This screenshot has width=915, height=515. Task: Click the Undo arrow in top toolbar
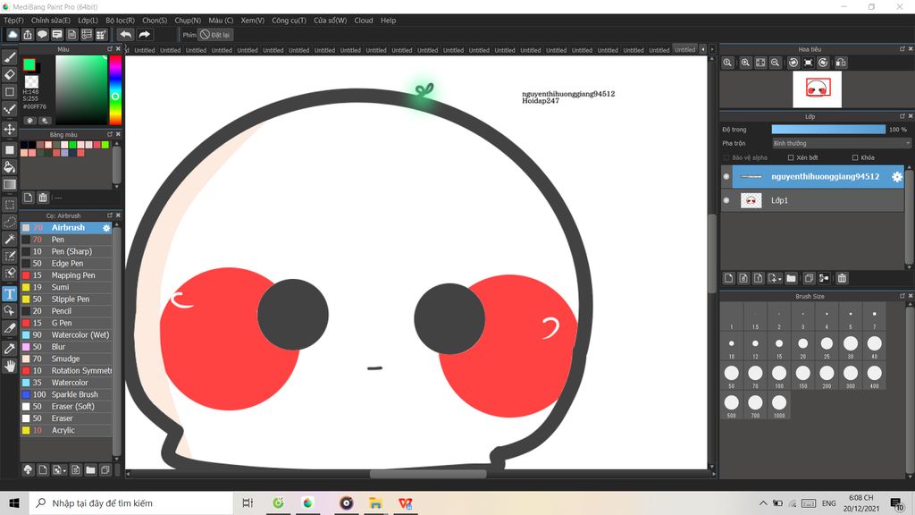pos(125,35)
